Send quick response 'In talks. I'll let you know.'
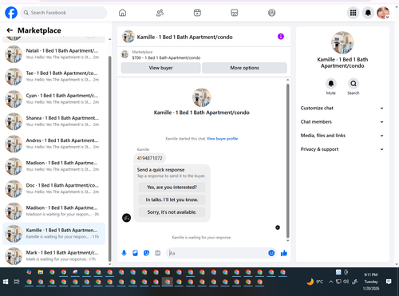Image resolution: width=399 pixels, height=296 pixels. coord(172,199)
